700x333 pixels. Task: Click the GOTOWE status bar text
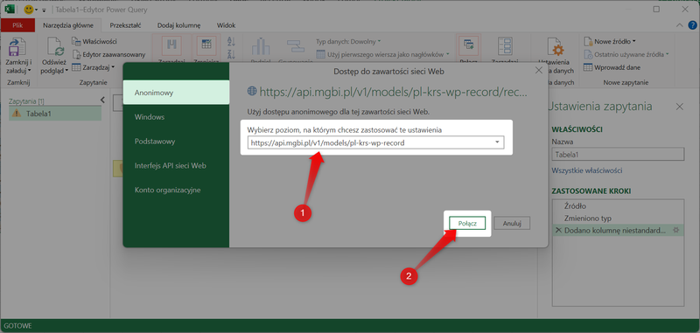tap(18, 326)
